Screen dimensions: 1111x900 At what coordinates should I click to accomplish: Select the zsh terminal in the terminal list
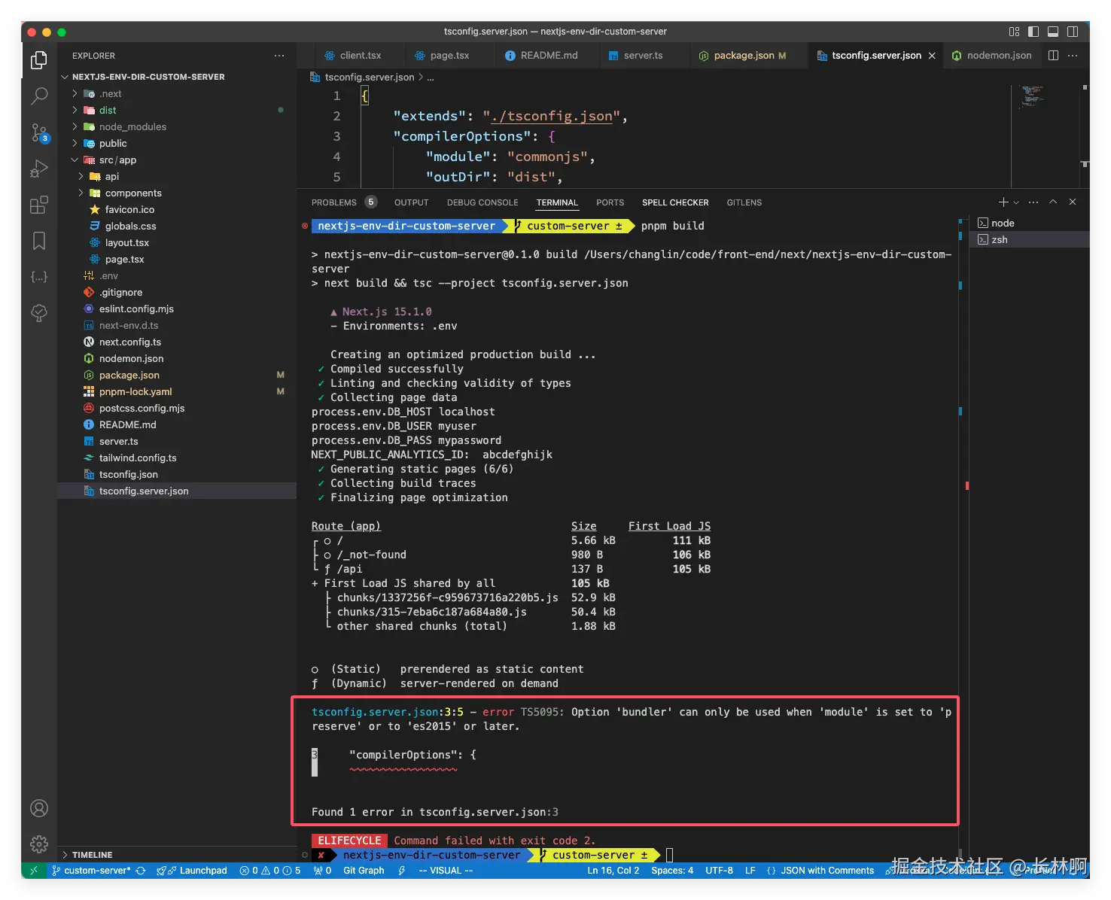coord(1029,240)
